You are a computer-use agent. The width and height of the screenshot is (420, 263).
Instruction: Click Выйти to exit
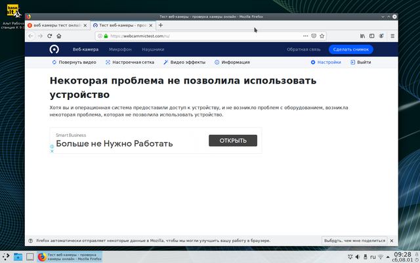click(361, 62)
